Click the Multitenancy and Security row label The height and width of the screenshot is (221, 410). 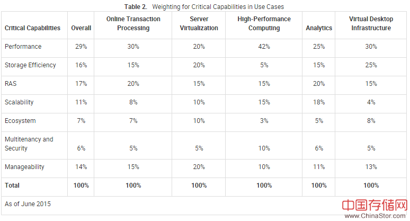point(29,144)
